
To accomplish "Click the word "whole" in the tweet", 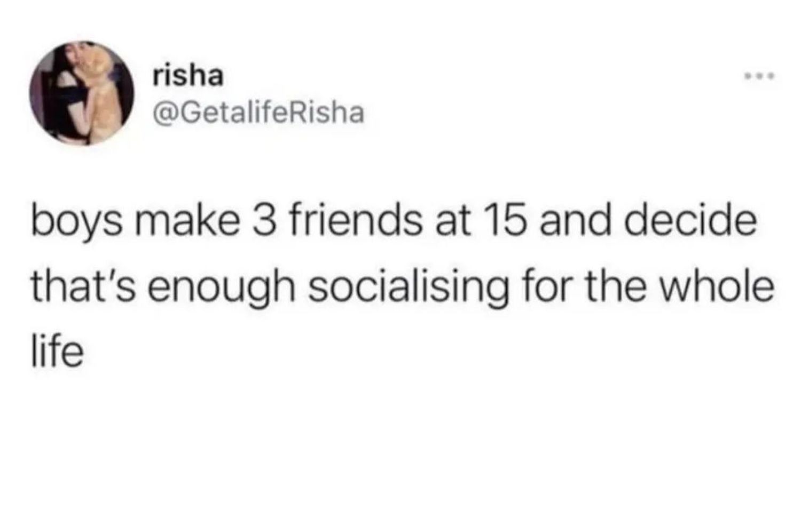I will [725, 287].
